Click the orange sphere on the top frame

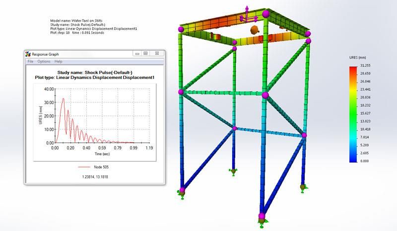255,30
